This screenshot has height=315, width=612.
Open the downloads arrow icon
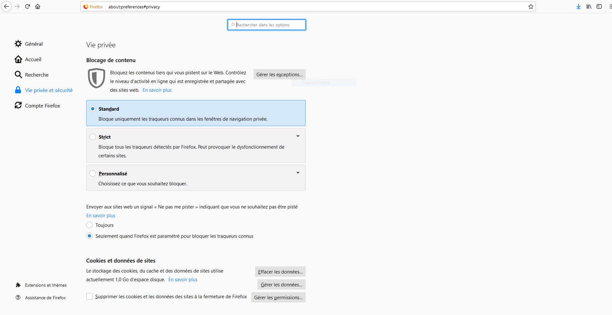point(579,6)
